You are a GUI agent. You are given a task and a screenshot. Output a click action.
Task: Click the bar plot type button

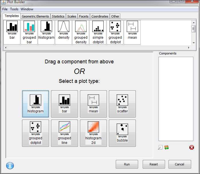[64, 104]
